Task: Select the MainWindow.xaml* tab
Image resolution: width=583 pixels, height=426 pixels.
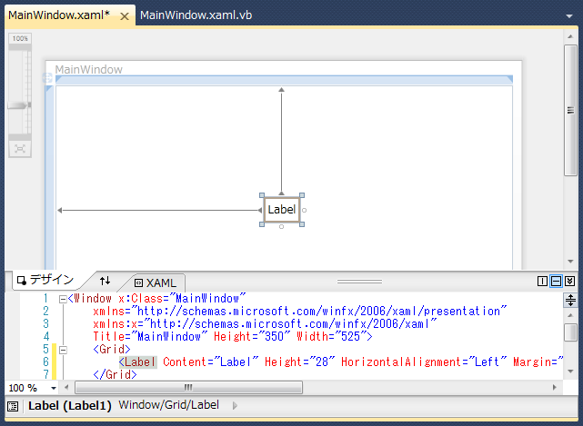Action: (x=59, y=15)
